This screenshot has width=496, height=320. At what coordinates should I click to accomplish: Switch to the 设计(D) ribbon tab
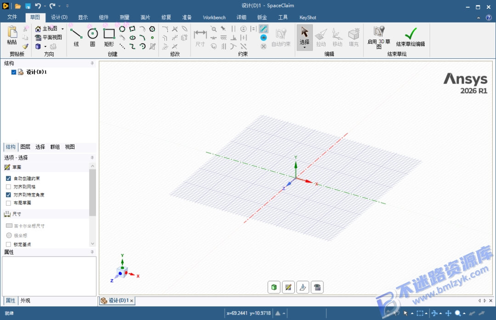(59, 17)
